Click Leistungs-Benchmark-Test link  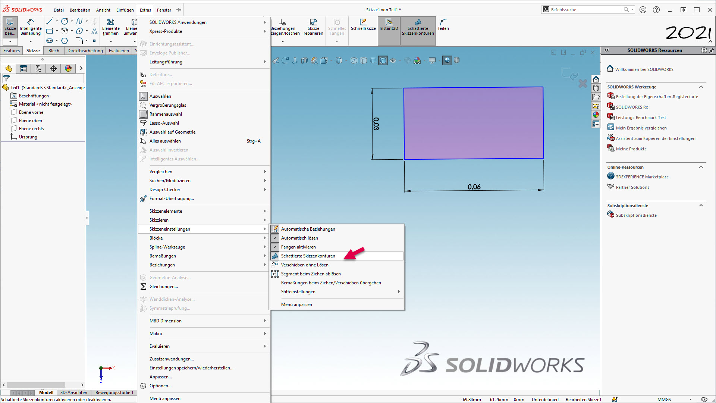(641, 118)
